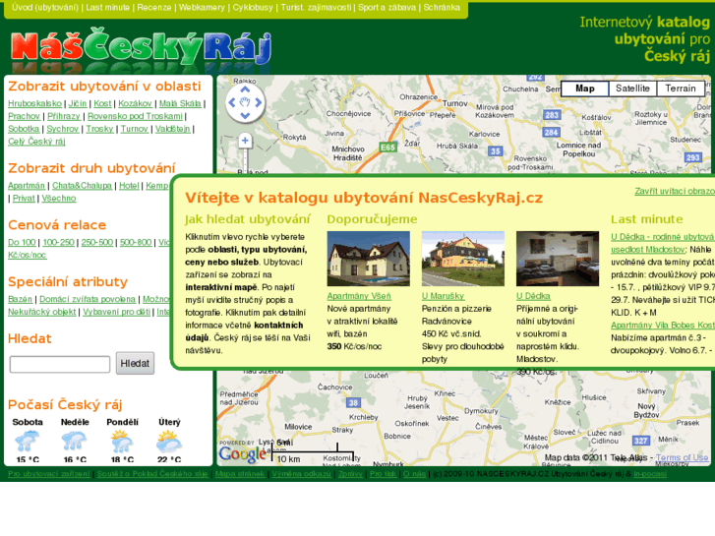The image size is (715, 536).
Task: Open Cyklobusy menu item
Action: click(253, 7)
